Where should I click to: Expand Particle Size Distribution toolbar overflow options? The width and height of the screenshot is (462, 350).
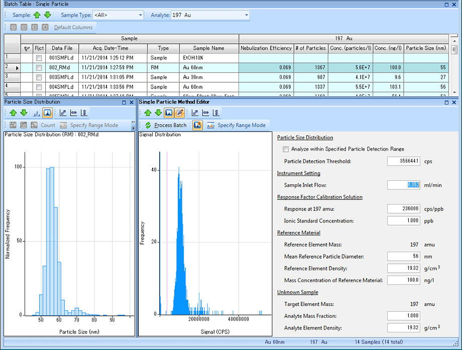[133, 125]
